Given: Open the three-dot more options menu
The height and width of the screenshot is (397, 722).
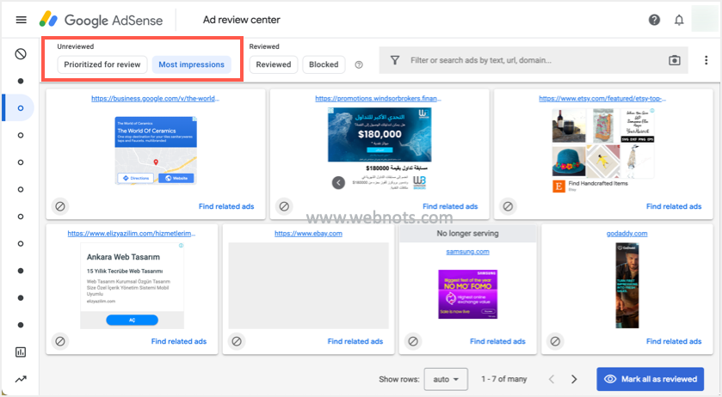Looking at the screenshot, I should click(706, 60).
